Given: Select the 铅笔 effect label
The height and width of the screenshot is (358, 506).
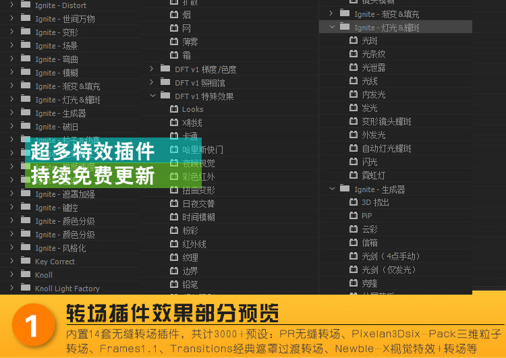Looking at the screenshot, I should [190, 285].
